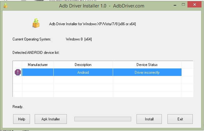Click the Device Status column header
Viewport: 204px width, 131px height.
click(x=147, y=65)
